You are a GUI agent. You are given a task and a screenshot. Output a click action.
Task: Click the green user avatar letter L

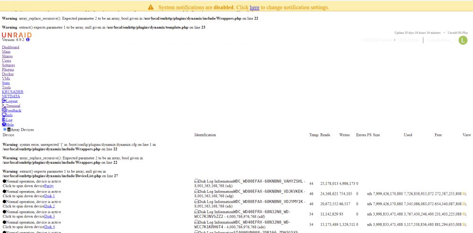coord(463,40)
